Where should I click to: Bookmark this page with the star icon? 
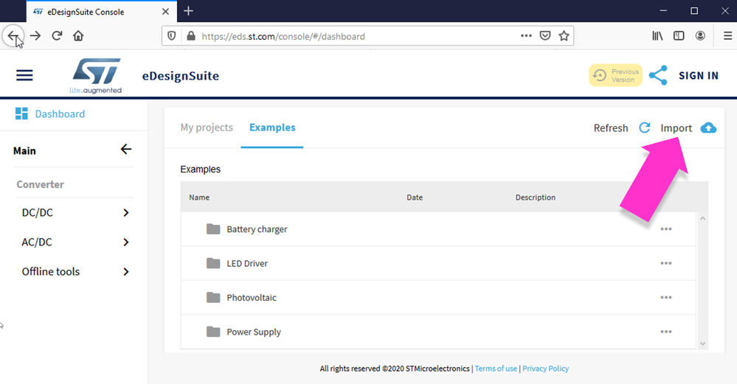[564, 35]
